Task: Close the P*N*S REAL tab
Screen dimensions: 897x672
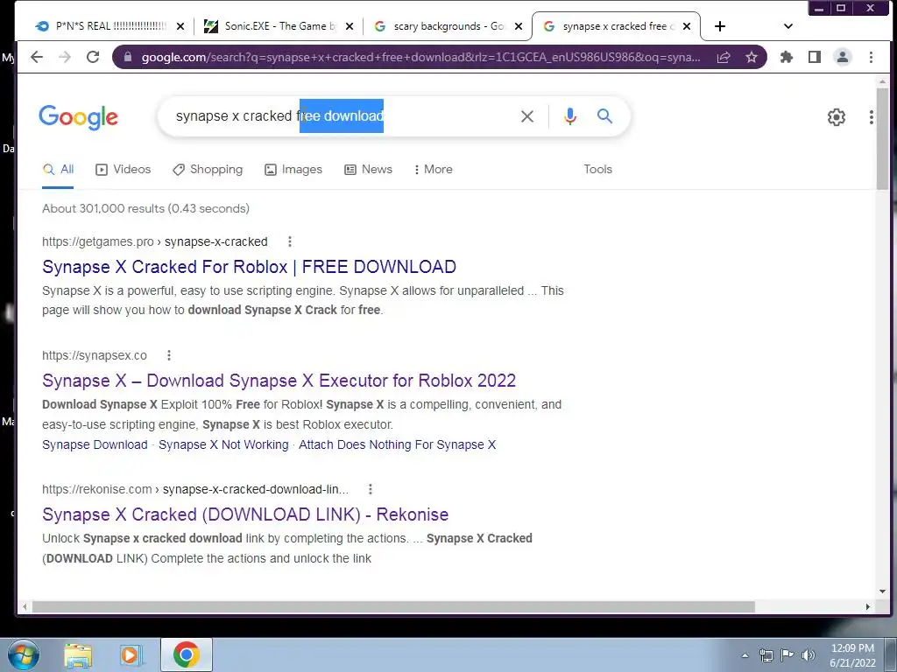Action: [x=180, y=26]
